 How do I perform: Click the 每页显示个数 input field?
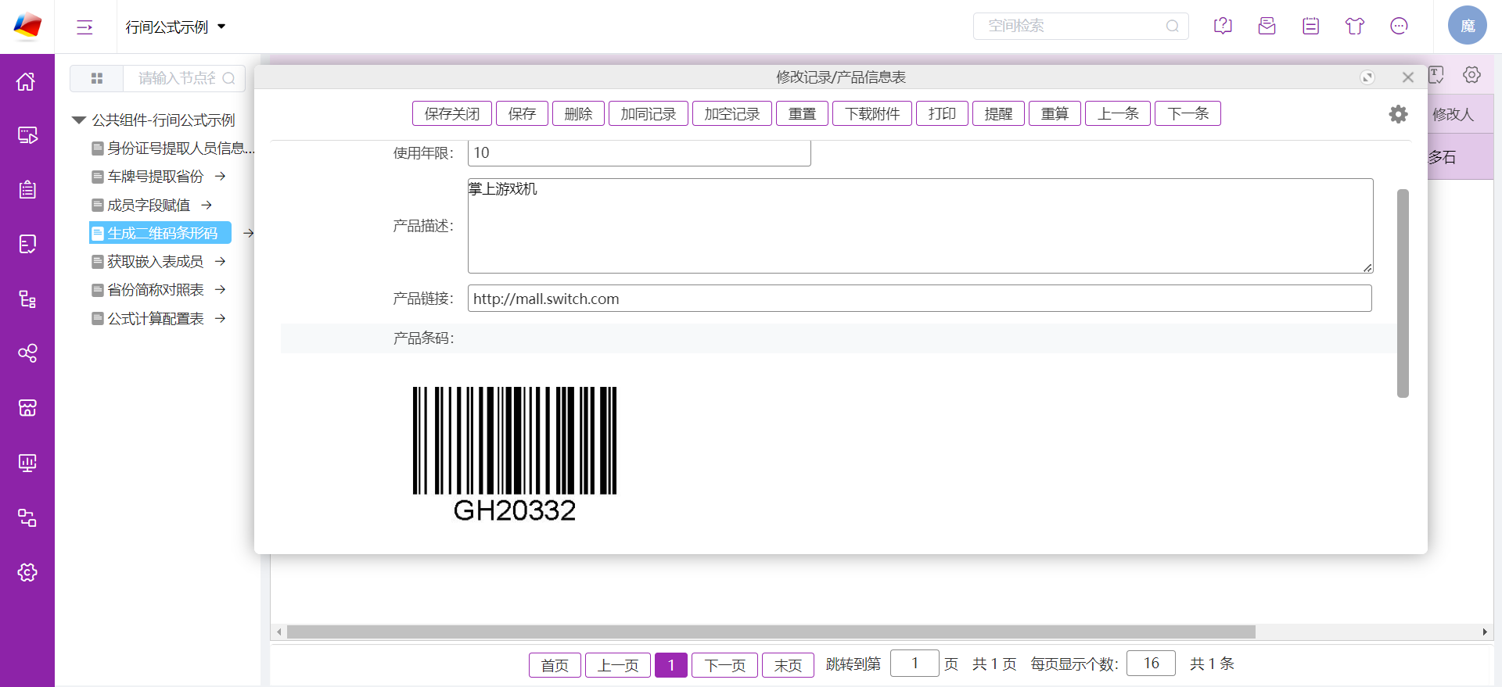click(x=1151, y=664)
